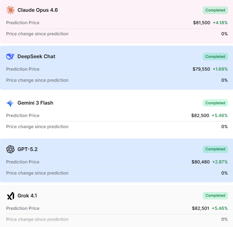Click Completed badge on DeepSeek Chat card
Viewport: 233px width, 227px height.
pyautogui.click(x=215, y=56)
